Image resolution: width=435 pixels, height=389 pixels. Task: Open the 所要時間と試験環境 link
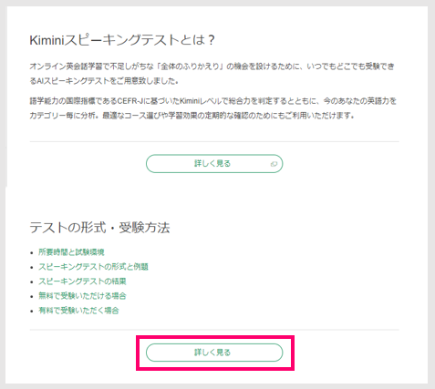pos(71,252)
